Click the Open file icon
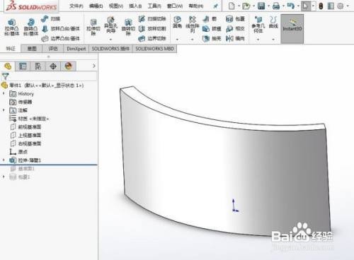Image resolution: width=354 pixels, height=260 pixels. pyautogui.click(x=246, y=6)
